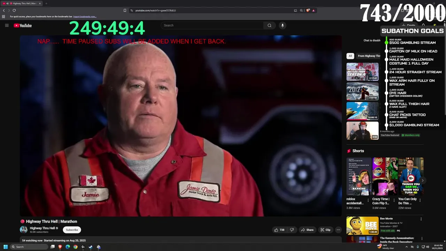Screen dimensions: 446x251
Task: Open the Task View taskbar icon
Action: 53,247
